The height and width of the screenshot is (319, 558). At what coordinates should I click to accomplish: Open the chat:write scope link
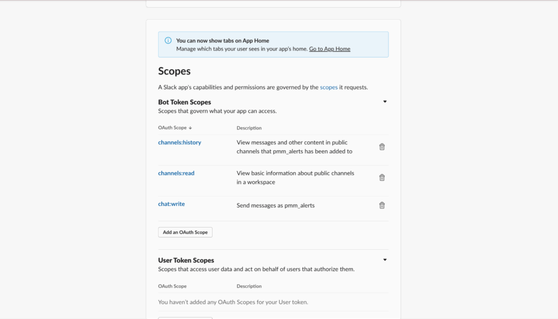pyautogui.click(x=171, y=204)
